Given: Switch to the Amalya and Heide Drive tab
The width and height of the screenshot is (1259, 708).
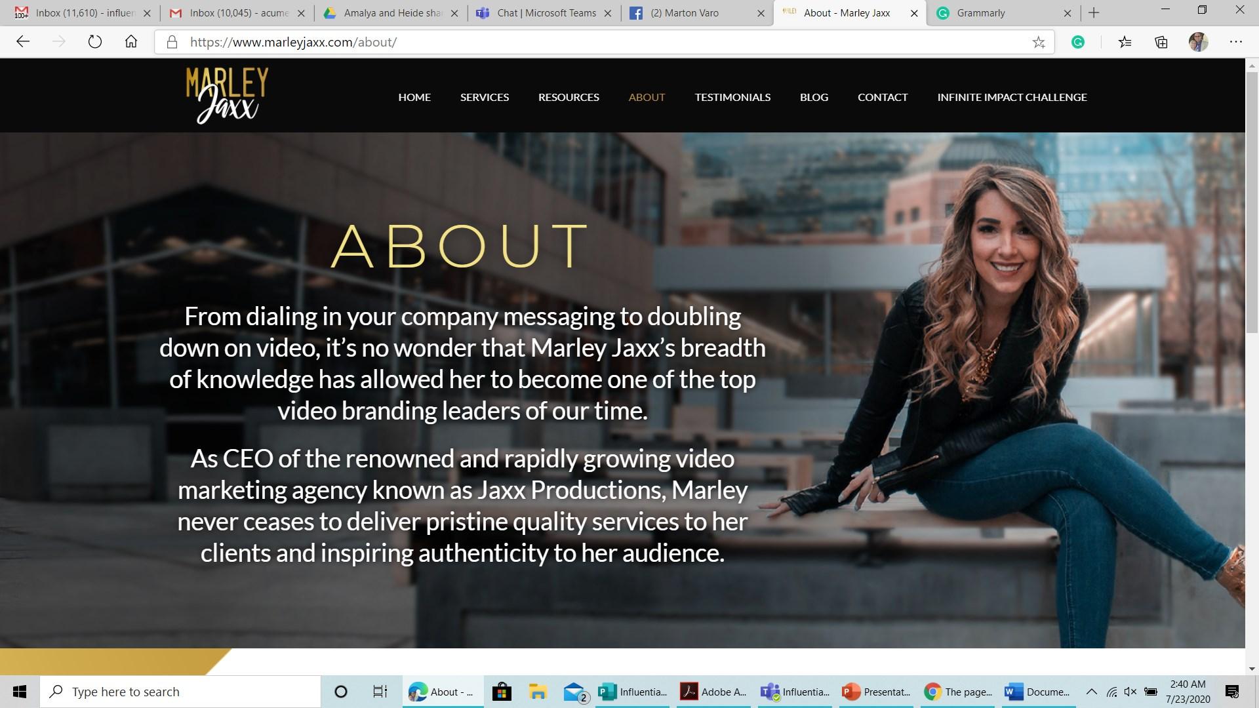Looking at the screenshot, I should [391, 12].
